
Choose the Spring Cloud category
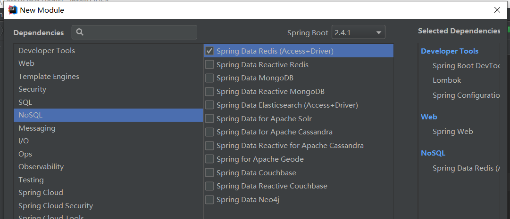109,192
